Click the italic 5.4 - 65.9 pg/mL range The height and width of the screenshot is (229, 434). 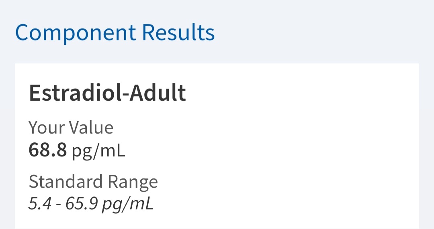(91, 204)
